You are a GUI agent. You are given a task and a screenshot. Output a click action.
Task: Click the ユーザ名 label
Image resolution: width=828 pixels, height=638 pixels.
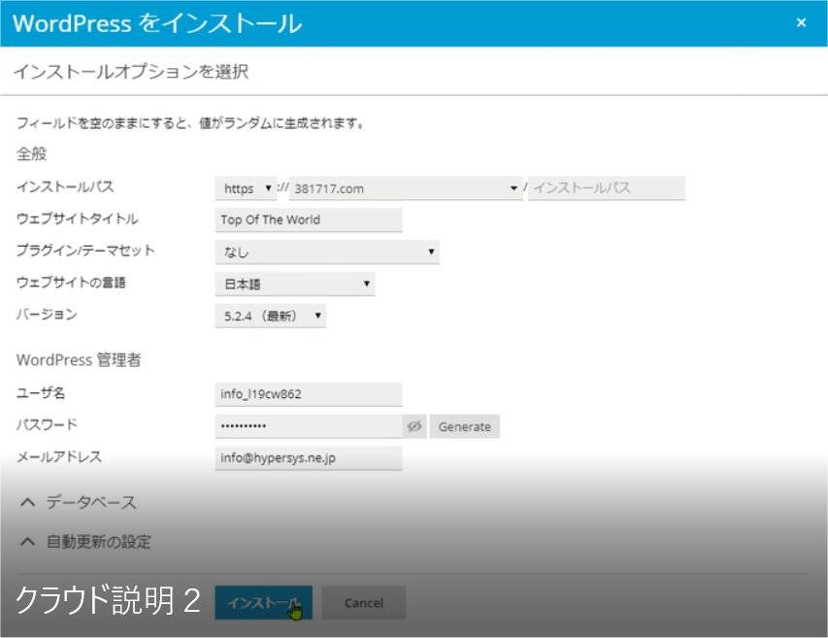pos(41,393)
